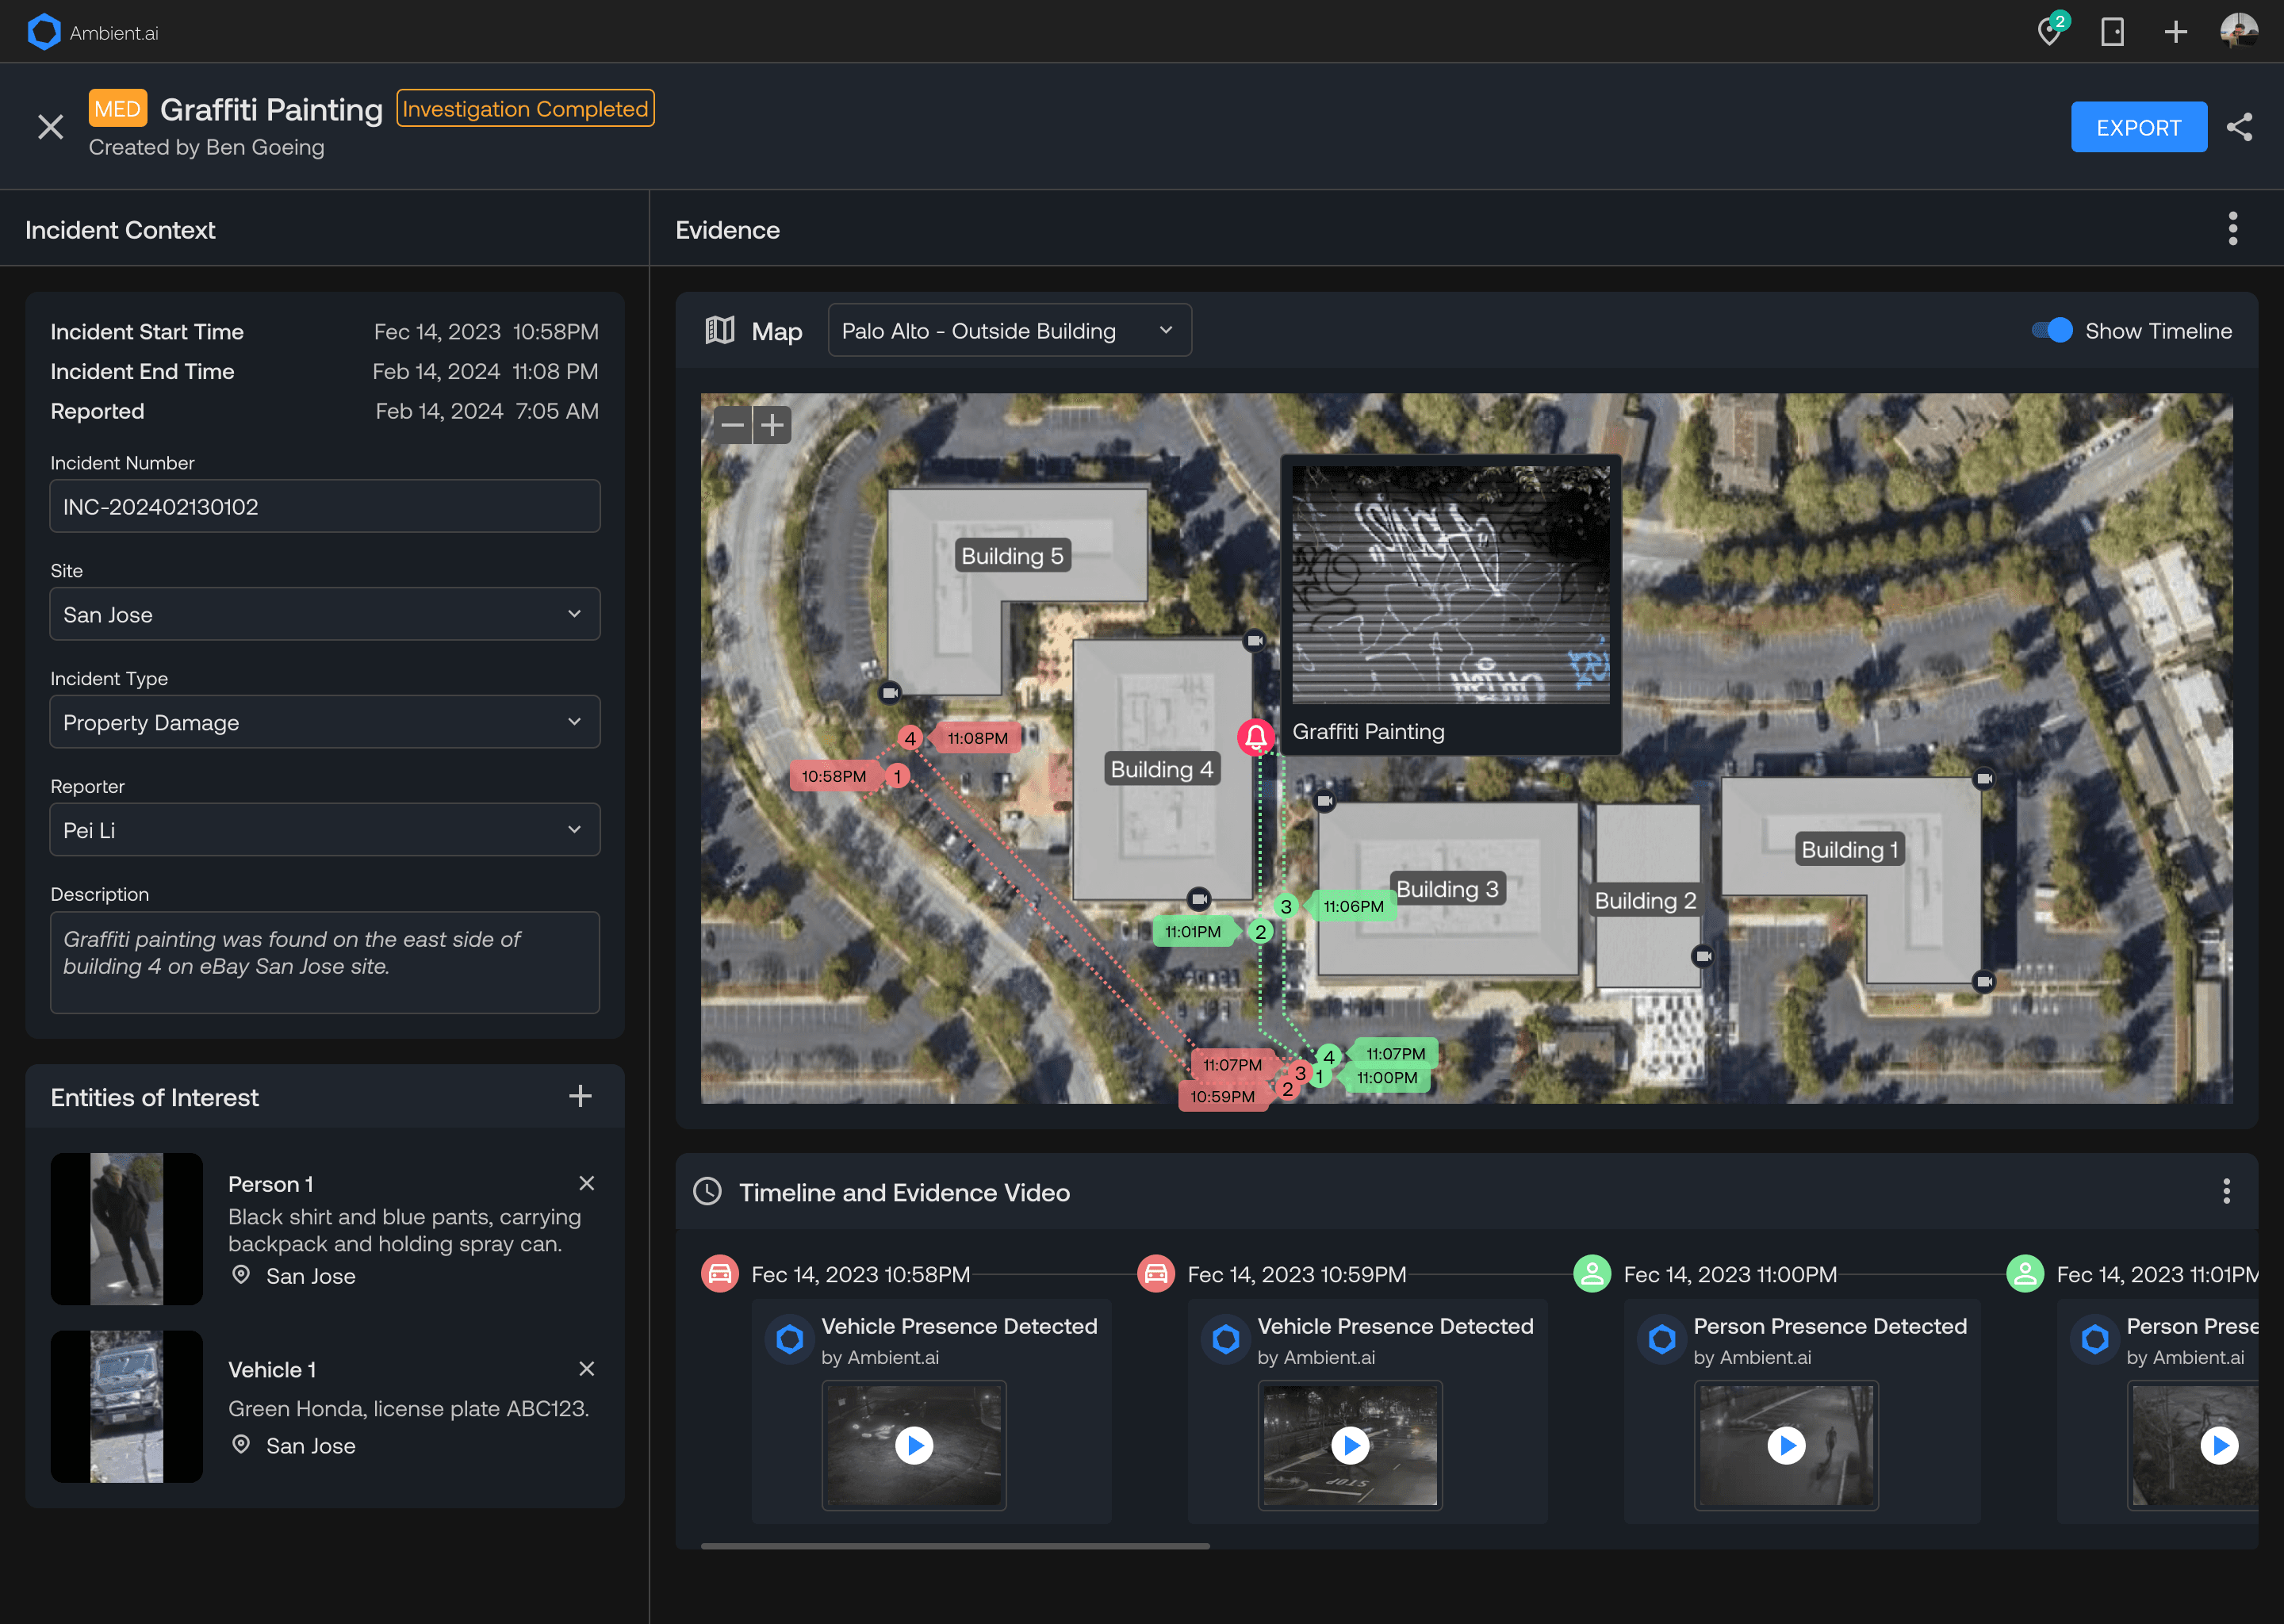Zoom out on the map
Screen dimensions: 2284x1624
pos(733,425)
